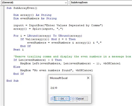The height and width of the screenshot is (106, 132).
Task: Open the (General) object dropdown
Action: click(35, 3)
